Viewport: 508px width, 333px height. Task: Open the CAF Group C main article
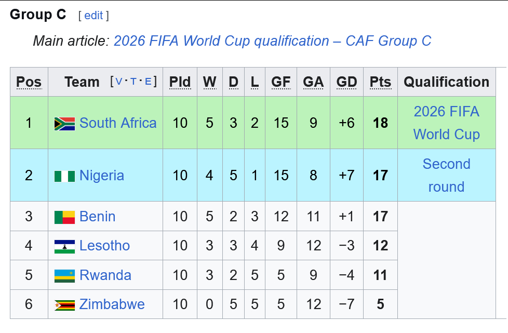[x=273, y=41]
